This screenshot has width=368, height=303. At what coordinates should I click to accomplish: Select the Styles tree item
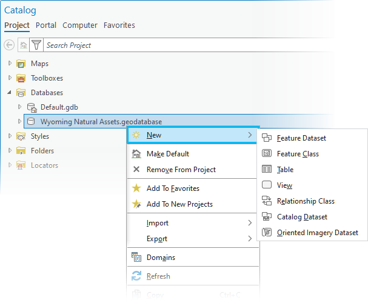(x=40, y=136)
